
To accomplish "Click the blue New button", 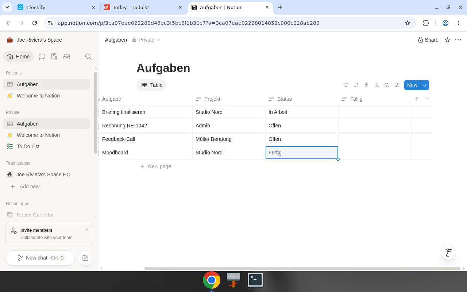I will 412,85.
